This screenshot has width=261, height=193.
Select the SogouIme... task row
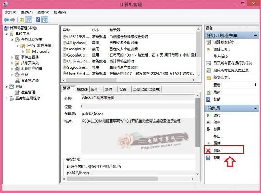pyautogui.click(x=129, y=67)
